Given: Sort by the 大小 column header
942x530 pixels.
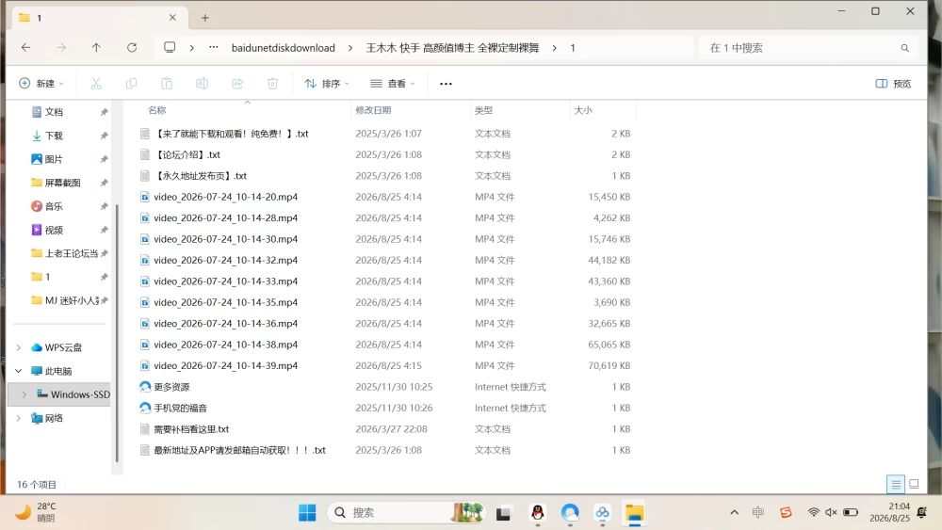Looking at the screenshot, I should pos(583,110).
